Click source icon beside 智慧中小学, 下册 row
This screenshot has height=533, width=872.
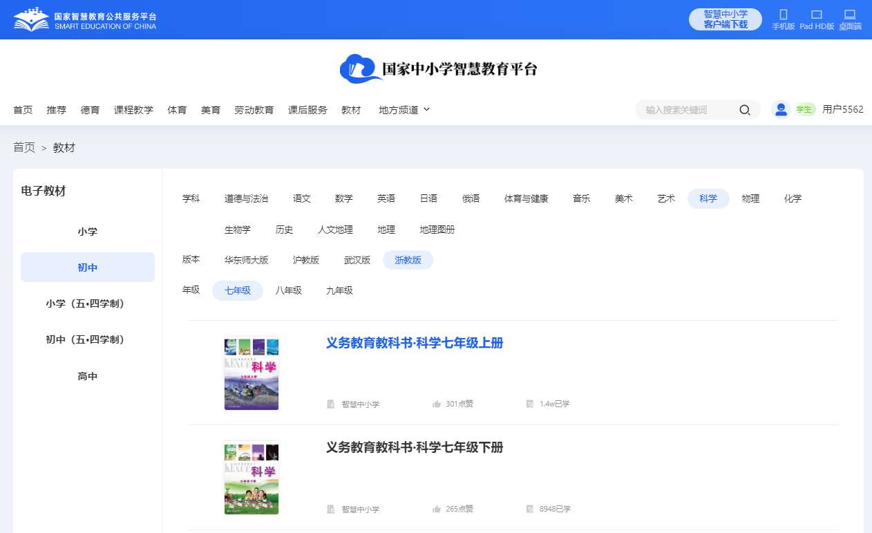coord(331,509)
